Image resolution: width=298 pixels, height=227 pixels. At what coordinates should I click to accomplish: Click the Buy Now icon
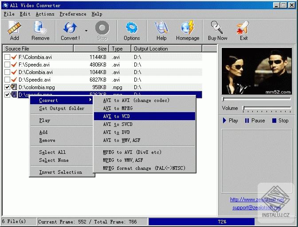click(217, 31)
